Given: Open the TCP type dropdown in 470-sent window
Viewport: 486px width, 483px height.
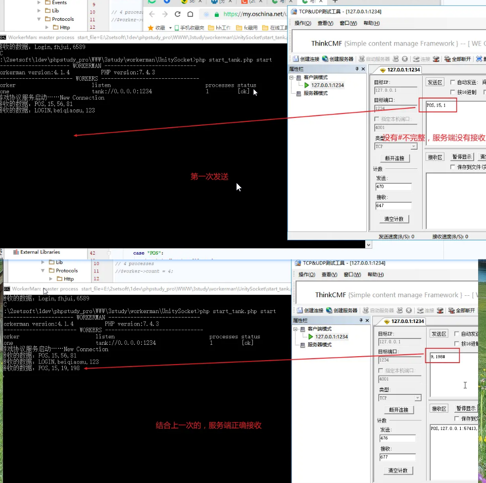Looking at the screenshot, I should 414,147.
